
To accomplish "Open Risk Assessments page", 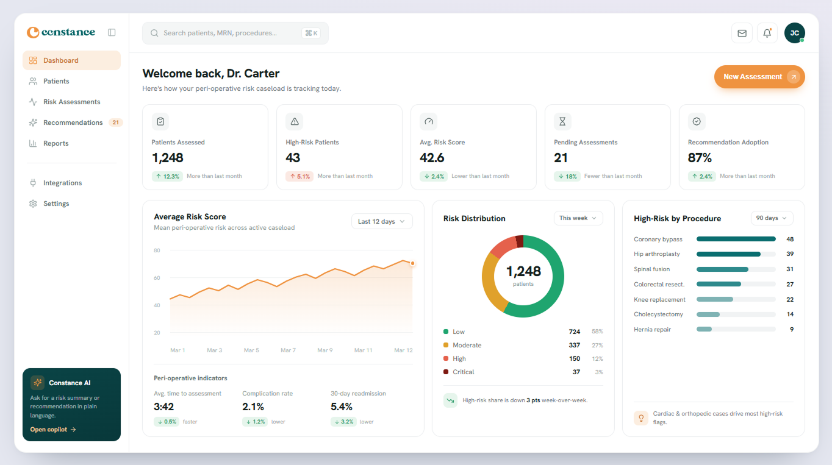I will (71, 102).
